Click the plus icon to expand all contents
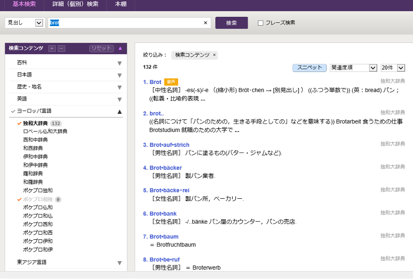 [52, 49]
